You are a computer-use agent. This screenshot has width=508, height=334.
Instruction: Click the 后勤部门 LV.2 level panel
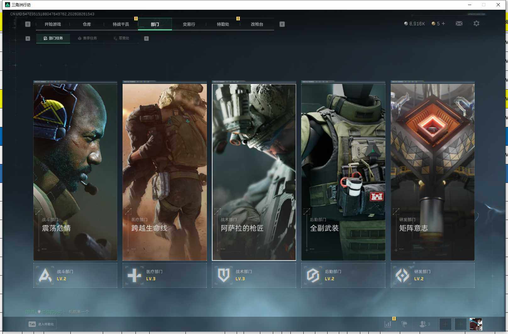(x=343, y=275)
